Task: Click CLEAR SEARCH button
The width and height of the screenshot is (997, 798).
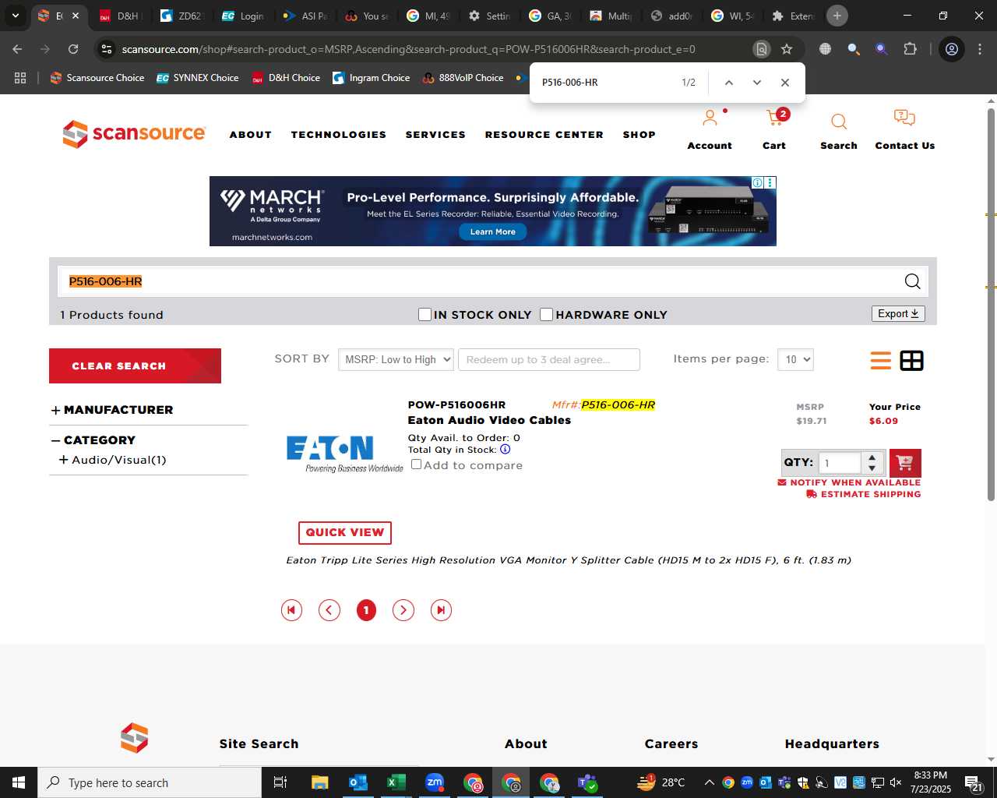Action: point(135,365)
